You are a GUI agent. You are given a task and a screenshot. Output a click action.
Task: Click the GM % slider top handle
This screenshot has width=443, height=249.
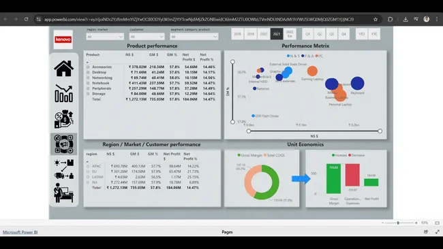232,61
